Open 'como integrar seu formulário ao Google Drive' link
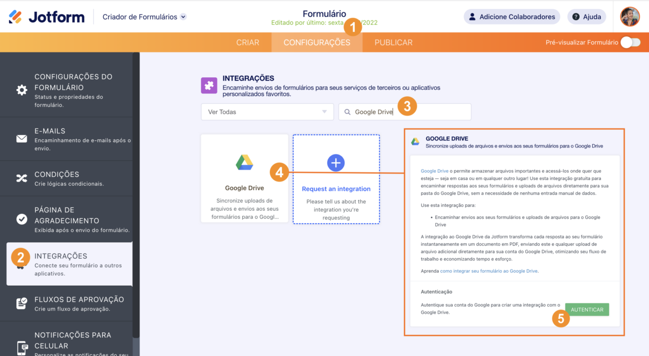 click(489, 271)
